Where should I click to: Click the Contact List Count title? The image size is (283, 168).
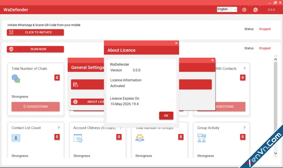26,128
